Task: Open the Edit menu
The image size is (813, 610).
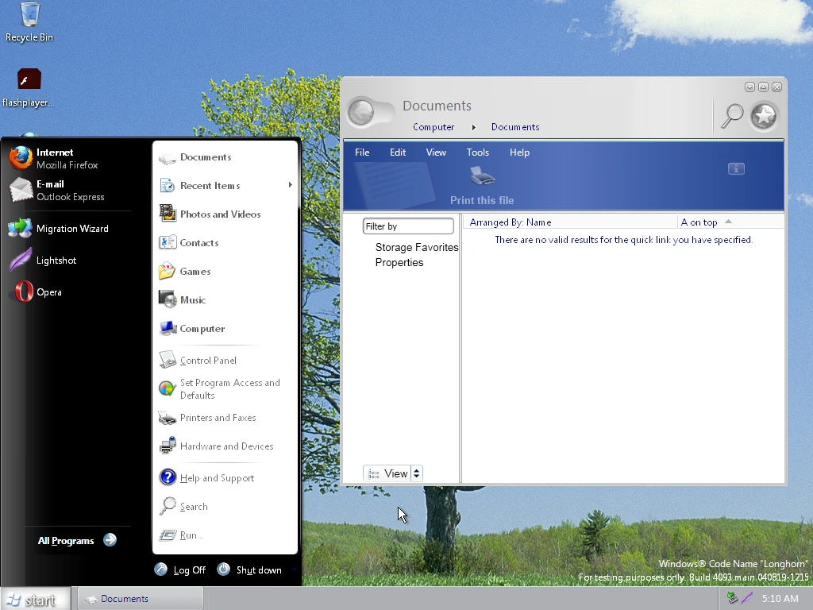Action: [x=398, y=152]
